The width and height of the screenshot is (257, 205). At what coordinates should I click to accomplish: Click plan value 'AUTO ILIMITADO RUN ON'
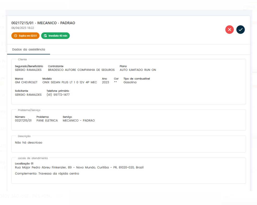138,70
